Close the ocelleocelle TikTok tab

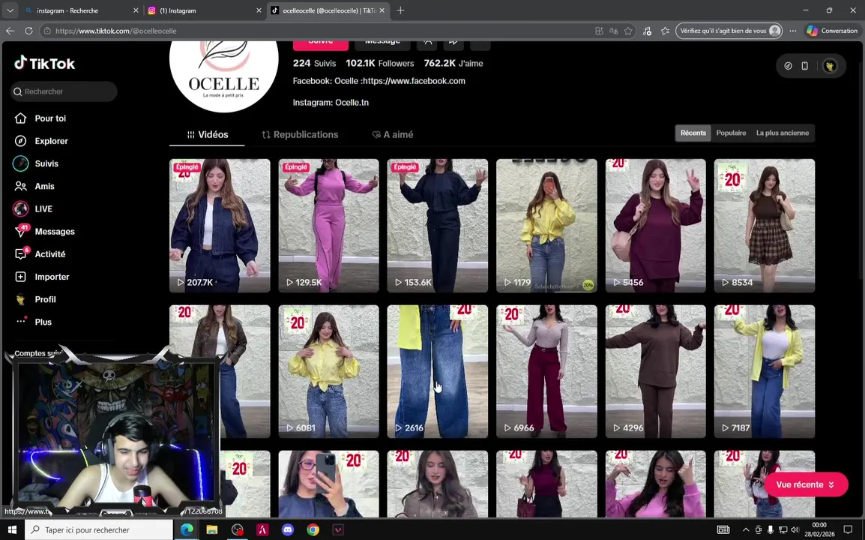(x=382, y=10)
